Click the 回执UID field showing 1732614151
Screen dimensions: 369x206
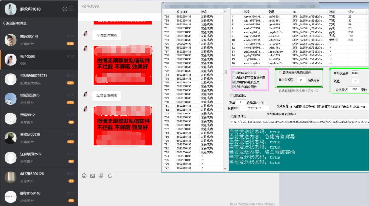pos(254,108)
